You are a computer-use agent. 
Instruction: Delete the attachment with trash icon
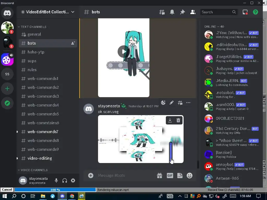[x=178, y=120]
